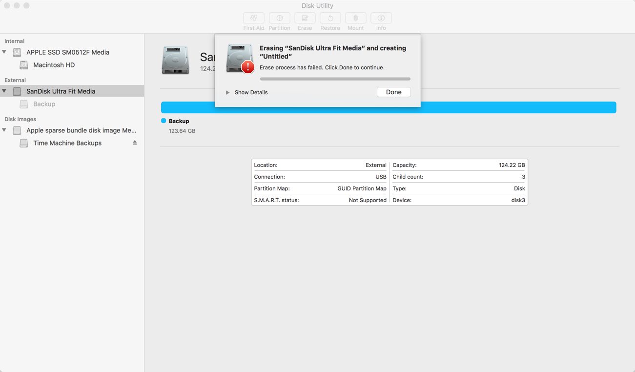This screenshot has height=372, width=635.
Task: Click the Capacity: label in the info table
Action: coord(405,165)
